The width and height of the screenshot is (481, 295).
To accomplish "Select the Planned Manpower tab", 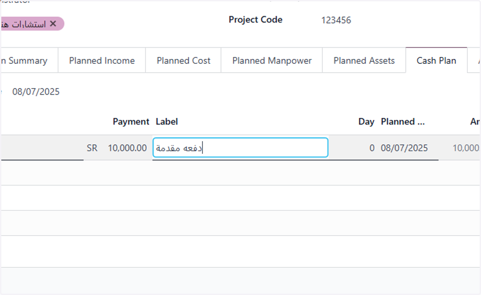I will pyautogui.click(x=272, y=61).
